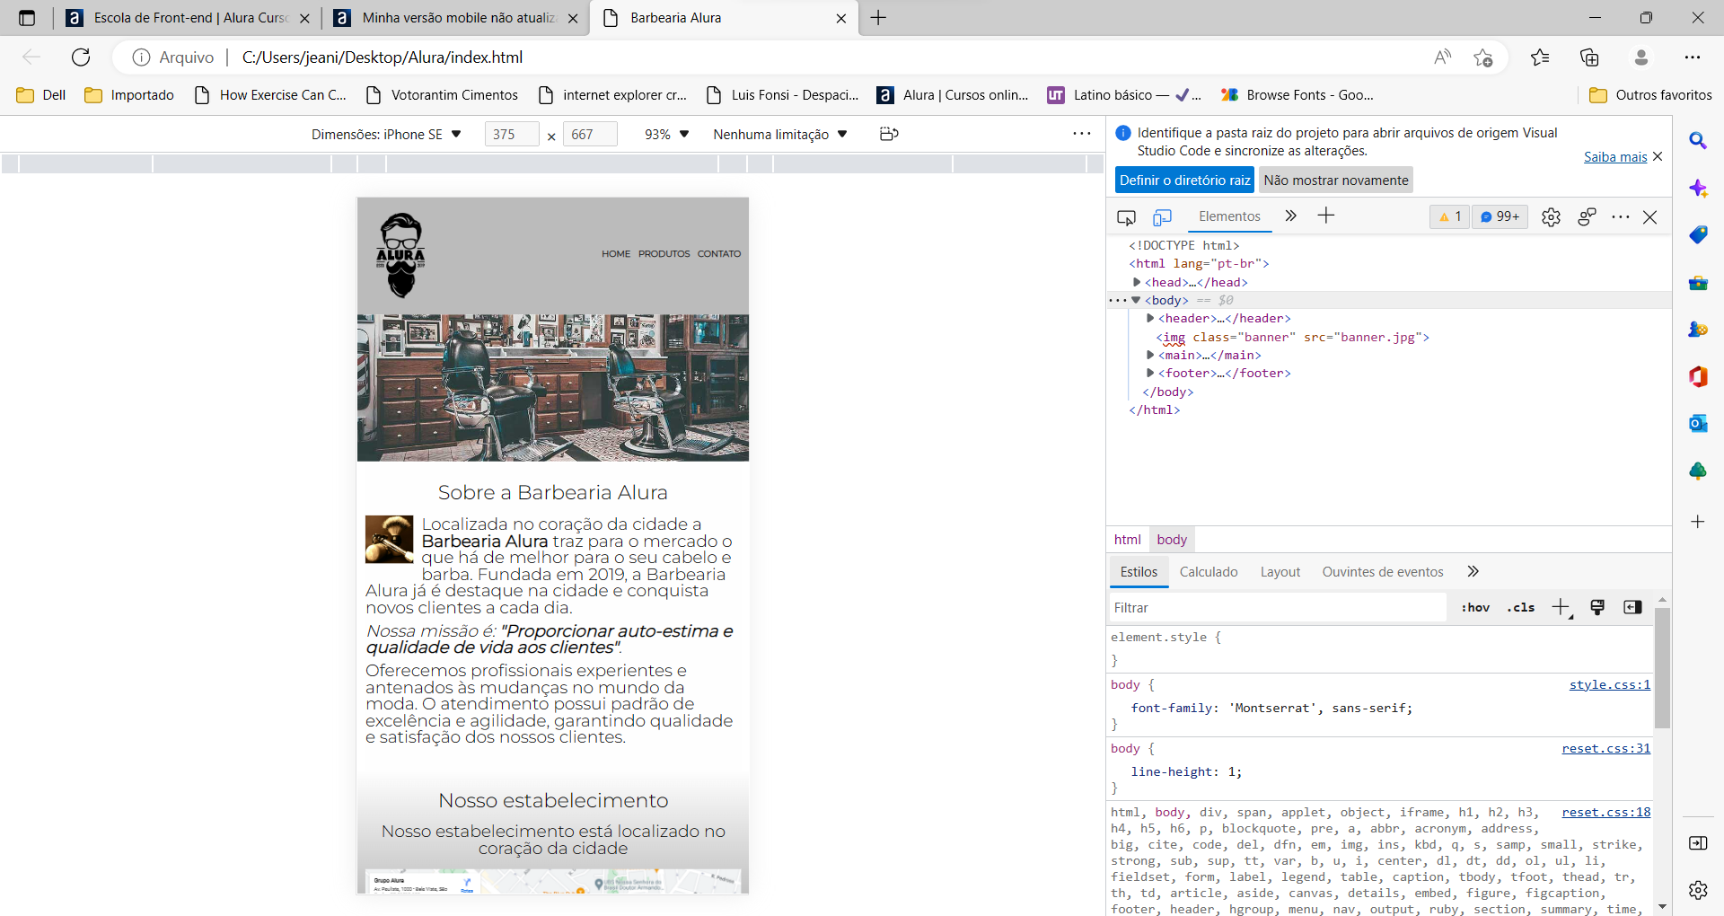This screenshot has height=916, width=1724.
Task: Click the DevTools feedback/people icon
Action: [1587, 217]
